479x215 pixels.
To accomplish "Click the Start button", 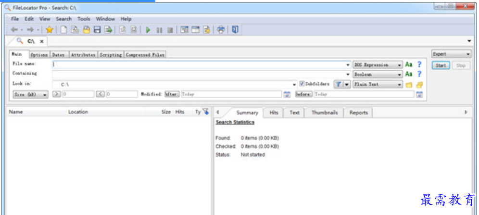I will [441, 65].
